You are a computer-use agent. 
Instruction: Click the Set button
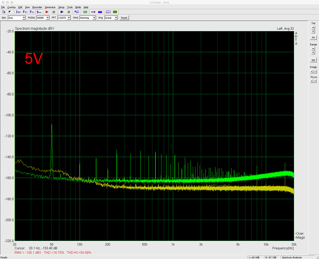pos(313,60)
